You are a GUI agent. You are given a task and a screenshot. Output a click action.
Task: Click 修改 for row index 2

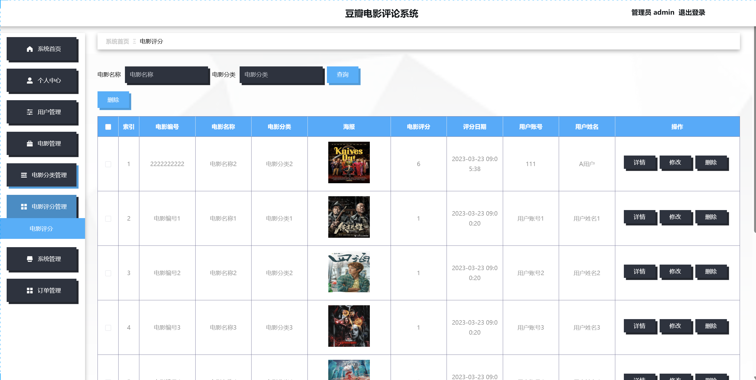coord(675,217)
